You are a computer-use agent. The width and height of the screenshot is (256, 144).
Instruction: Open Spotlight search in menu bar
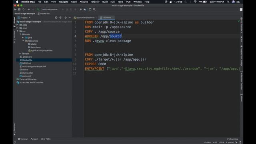pos(228,2)
